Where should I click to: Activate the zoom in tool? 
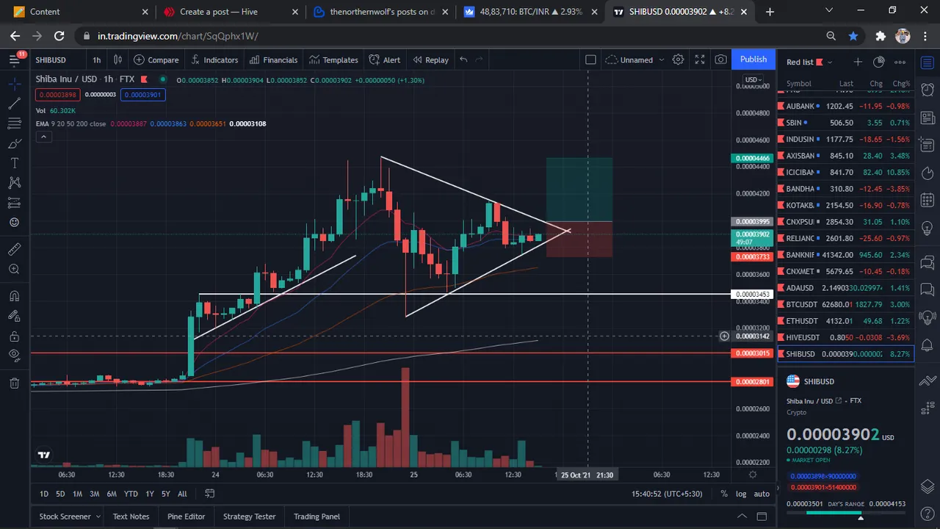[x=15, y=270]
